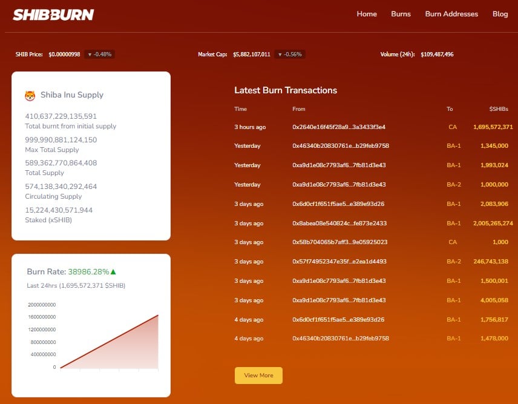
Task: Open the Home menu item
Action: [367, 14]
